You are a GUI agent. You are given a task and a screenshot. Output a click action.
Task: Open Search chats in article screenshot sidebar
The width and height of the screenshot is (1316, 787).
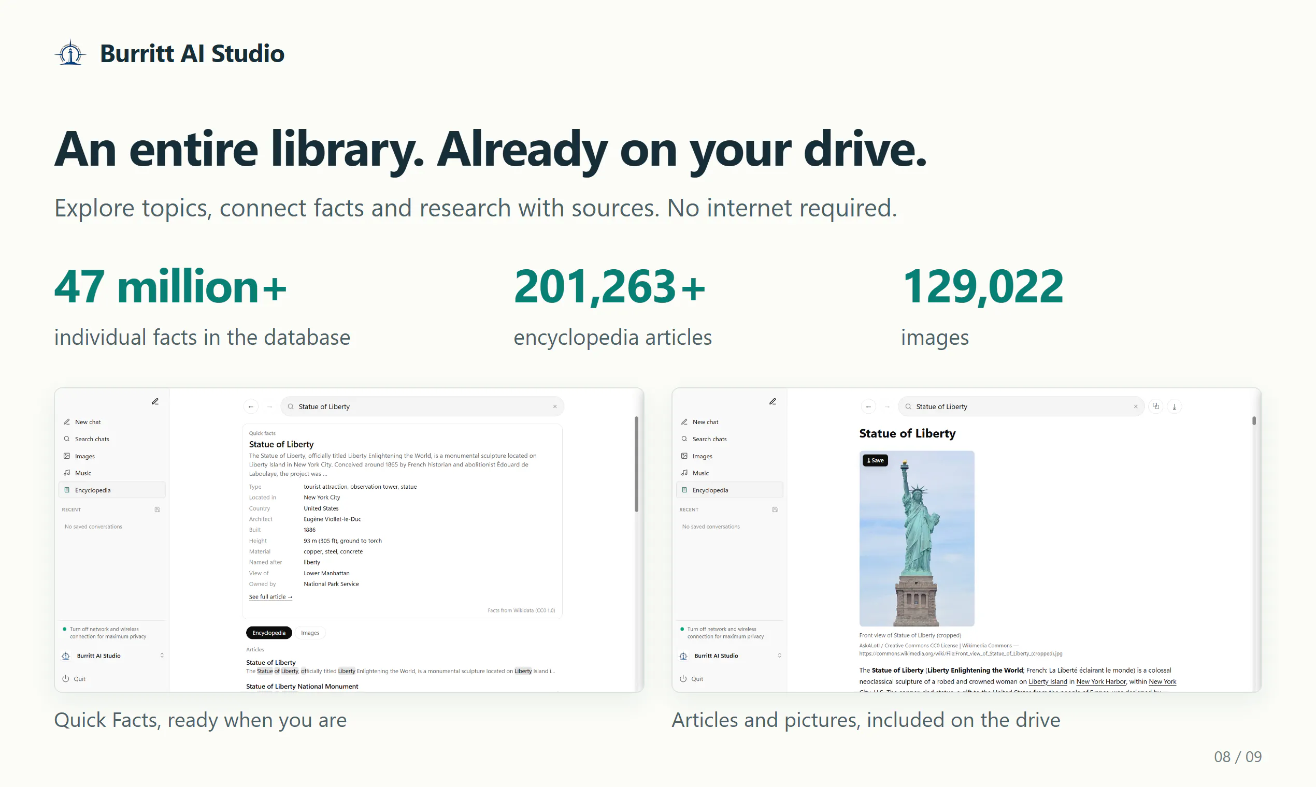[x=729, y=439]
